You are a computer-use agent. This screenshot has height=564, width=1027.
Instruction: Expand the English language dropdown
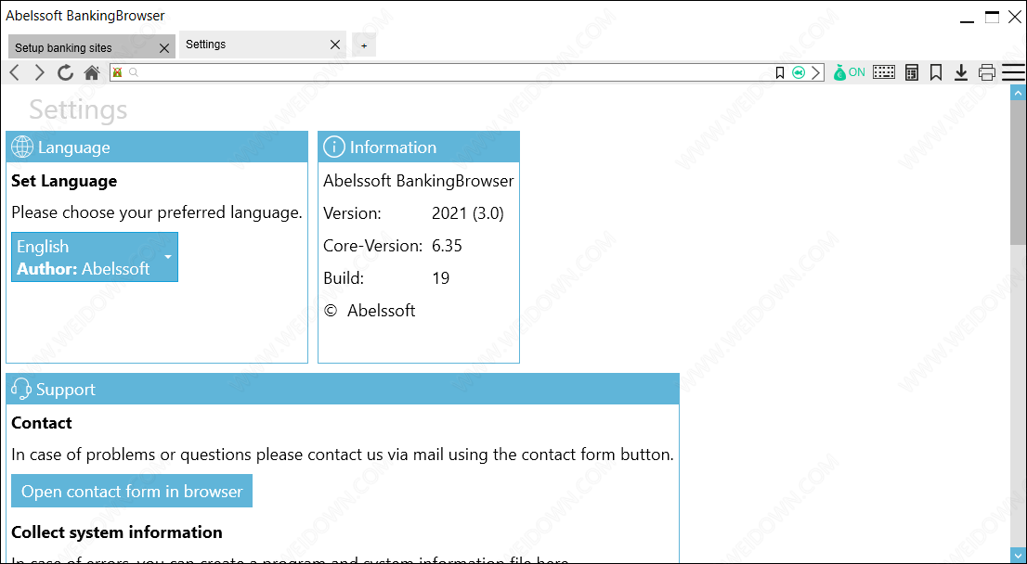click(x=167, y=257)
